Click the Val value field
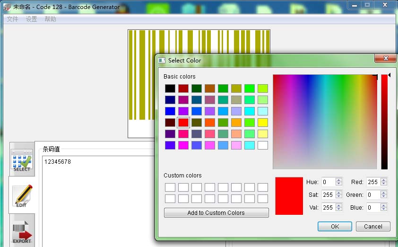The width and height of the screenshot is (398, 247). pyautogui.click(x=329, y=207)
